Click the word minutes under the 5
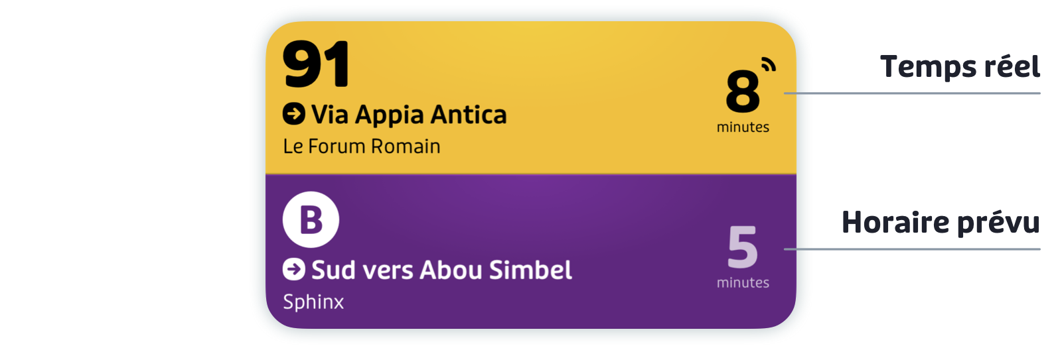The image size is (1062, 350). point(743,282)
